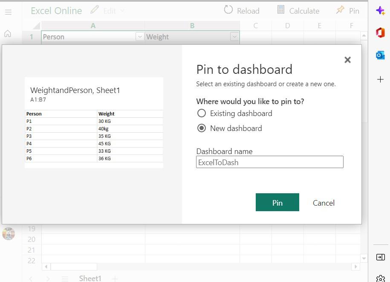
Task: Open the all-sheets list icon
Action: click(x=65, y=279)
